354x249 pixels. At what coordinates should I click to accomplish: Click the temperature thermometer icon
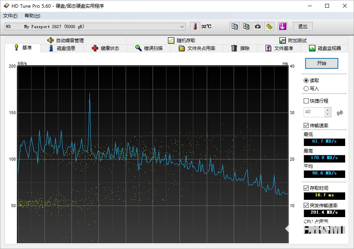pos(195,27)
